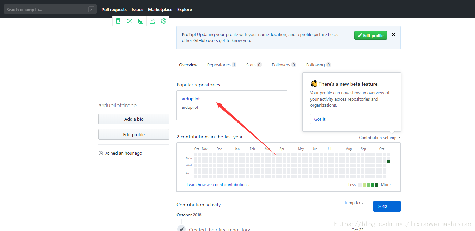
Task: Click the sidebar Edit profile button
Action: coord(134,134)
